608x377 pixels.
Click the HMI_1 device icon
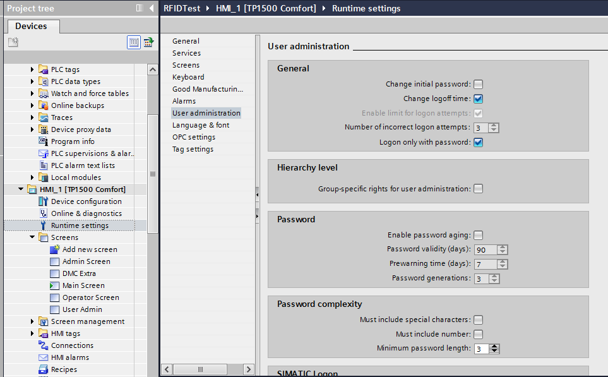pos(32,189)
